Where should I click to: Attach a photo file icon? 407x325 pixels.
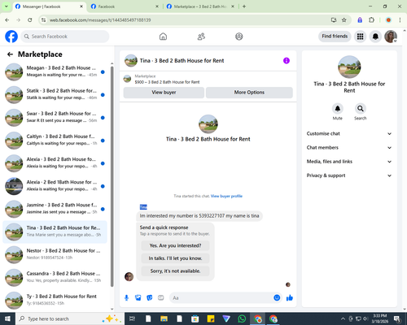(x=138, y=298)
